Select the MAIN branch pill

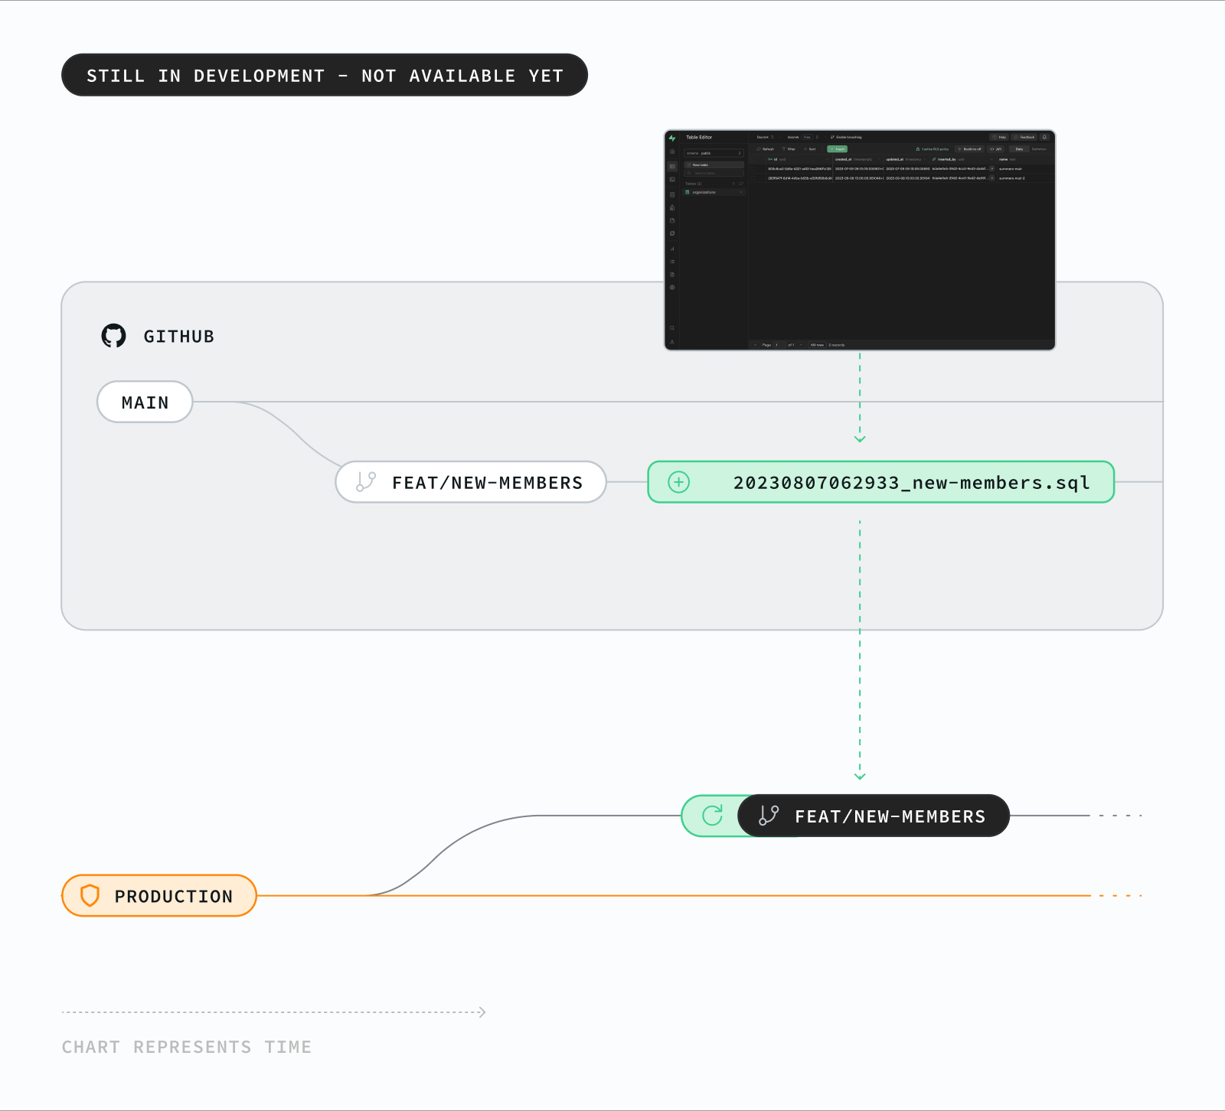pos(145,402)
